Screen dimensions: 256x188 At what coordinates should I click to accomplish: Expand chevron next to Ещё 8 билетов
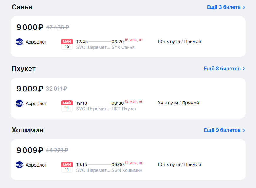tap(244, 69)
